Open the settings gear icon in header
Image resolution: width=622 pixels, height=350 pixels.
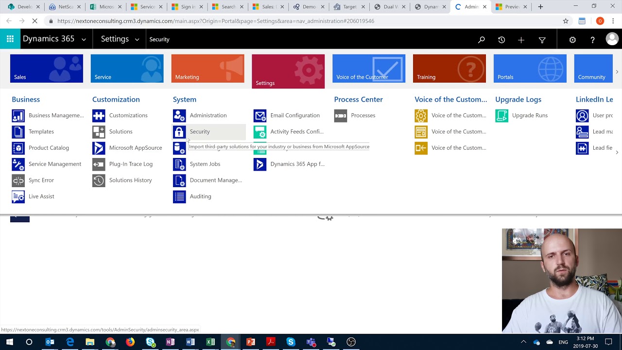coord(572,40)
